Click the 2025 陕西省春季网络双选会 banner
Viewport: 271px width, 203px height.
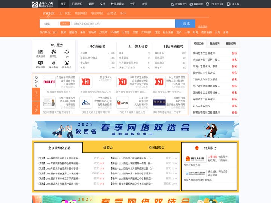click(135, 129)
